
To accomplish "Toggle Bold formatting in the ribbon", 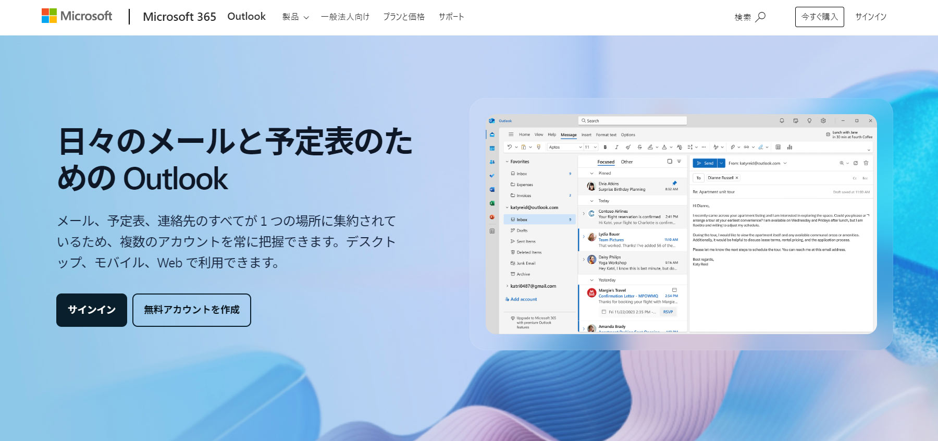I will (x=605, y=147).
